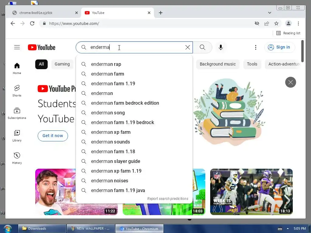Open History in the sidebar
Screen dimensions: 311x233
coord(17,158)
